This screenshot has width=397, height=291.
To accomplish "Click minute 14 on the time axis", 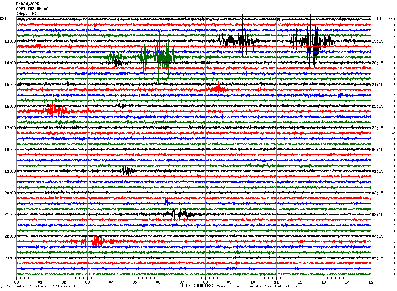I will coord(347,282).
